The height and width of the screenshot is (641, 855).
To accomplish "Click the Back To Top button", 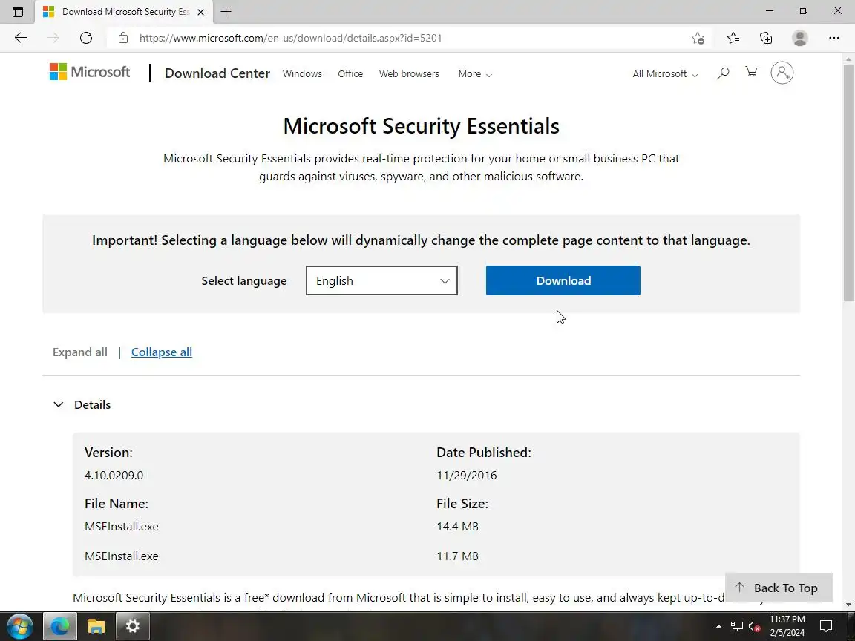I will tap(779, 588).
